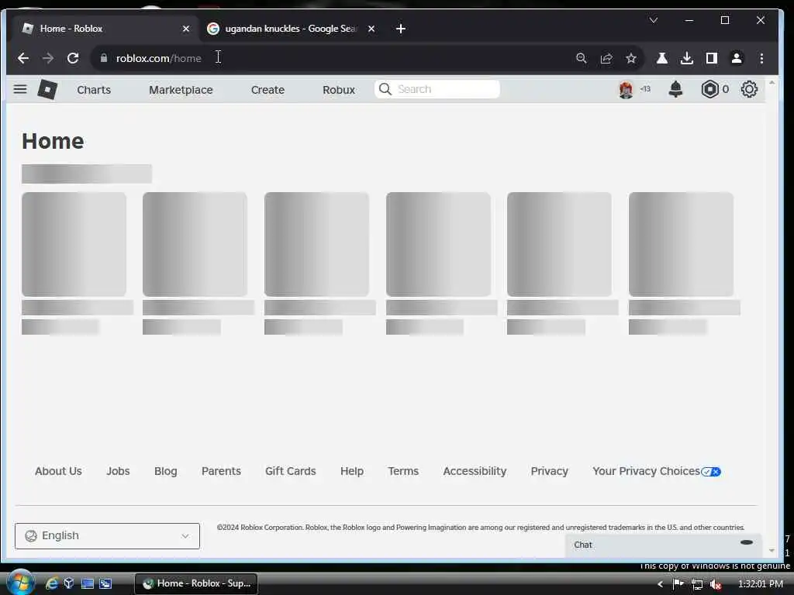This screenshot has height=595, width=794.
Task: Open the Roblox hamburger navigation menu
Action: tap(20, 90)
